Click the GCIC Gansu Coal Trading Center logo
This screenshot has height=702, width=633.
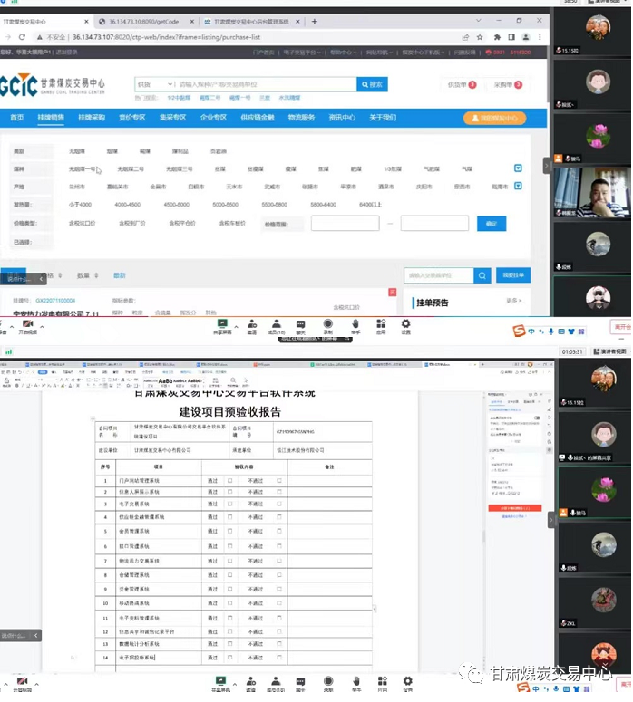pos(53,85)
